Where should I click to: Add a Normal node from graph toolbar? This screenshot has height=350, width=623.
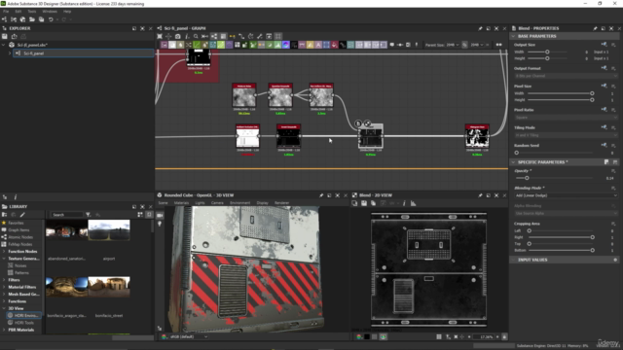coord(286,45)
